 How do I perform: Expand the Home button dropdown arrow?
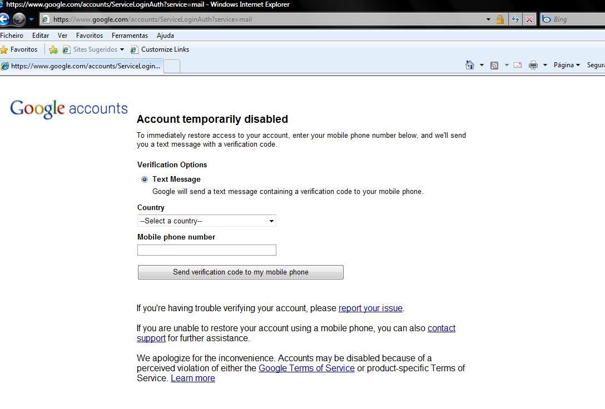[x=482, y=65]
